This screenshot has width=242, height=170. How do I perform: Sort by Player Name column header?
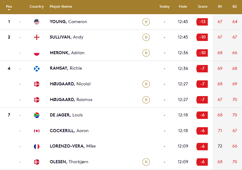coord(61,6)
